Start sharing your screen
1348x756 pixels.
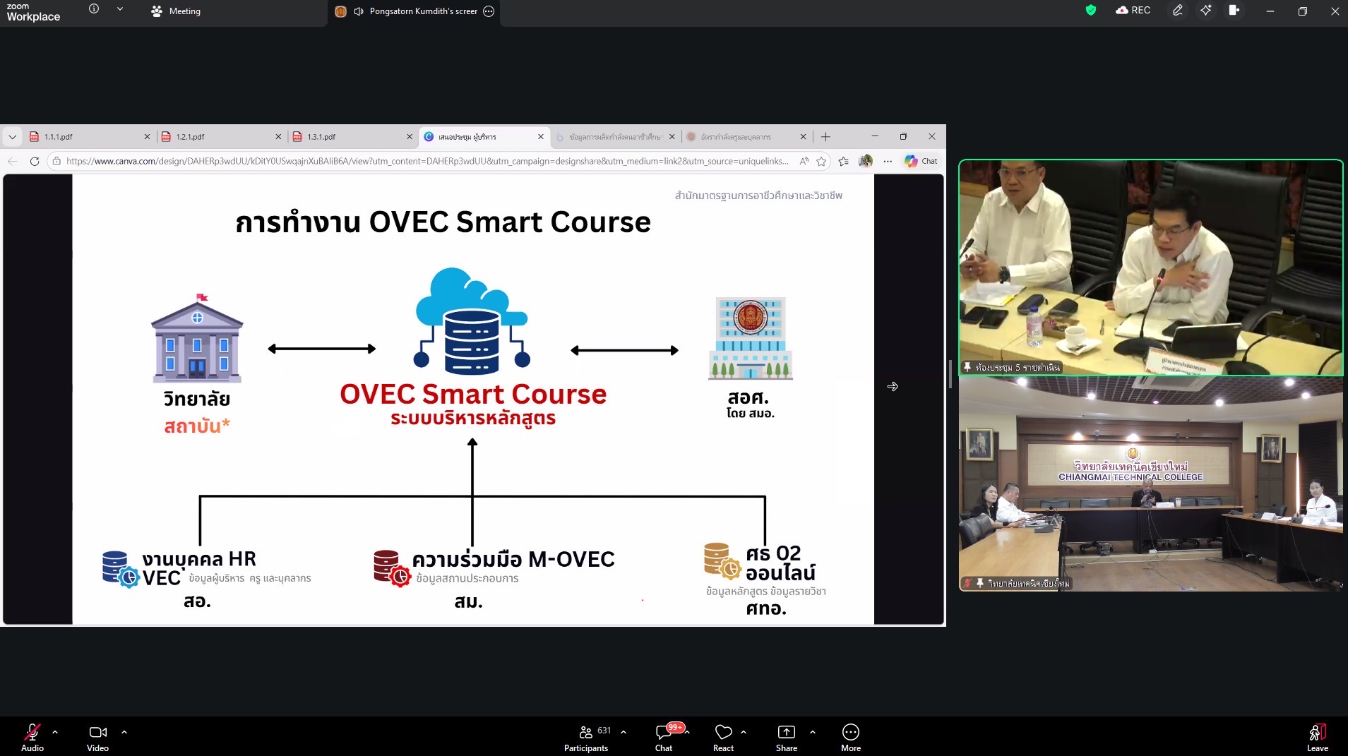(x=786, y=737)
